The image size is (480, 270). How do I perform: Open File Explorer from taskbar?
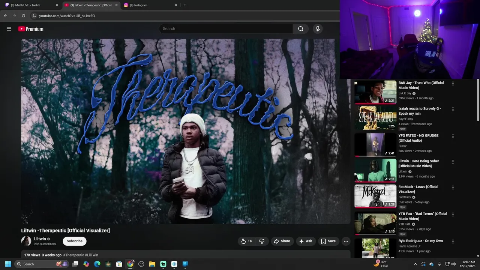tap(152, 264)
